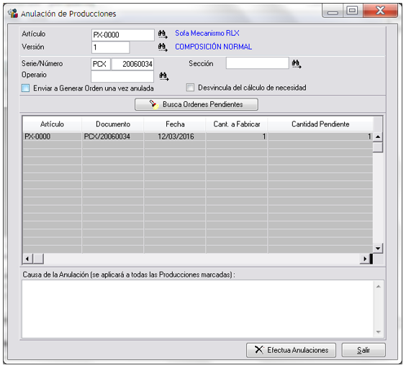This screenshot has height=368, width=406.
Task: Click the grid's right scroll arrow
Action: 365,259
